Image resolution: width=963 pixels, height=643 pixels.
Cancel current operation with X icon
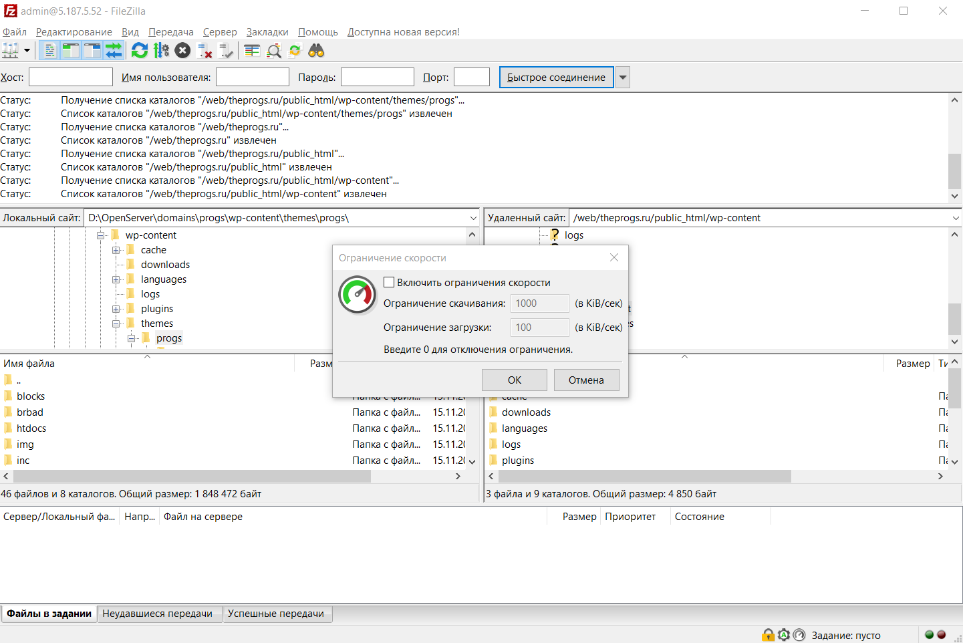[x=182, y=51]
